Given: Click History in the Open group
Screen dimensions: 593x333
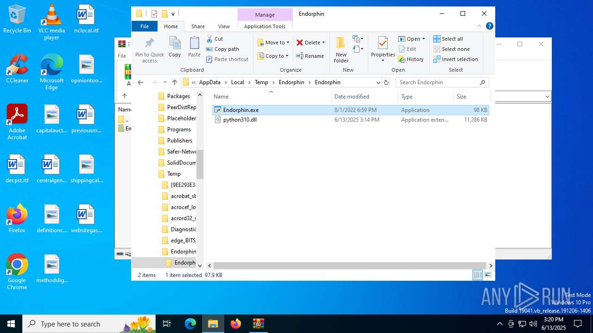Looking at the screenshot, I should (x=411, y=59).
